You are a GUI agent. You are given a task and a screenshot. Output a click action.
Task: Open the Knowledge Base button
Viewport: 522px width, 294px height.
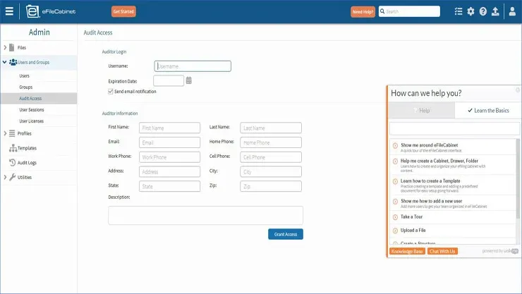tap(407, 252)
